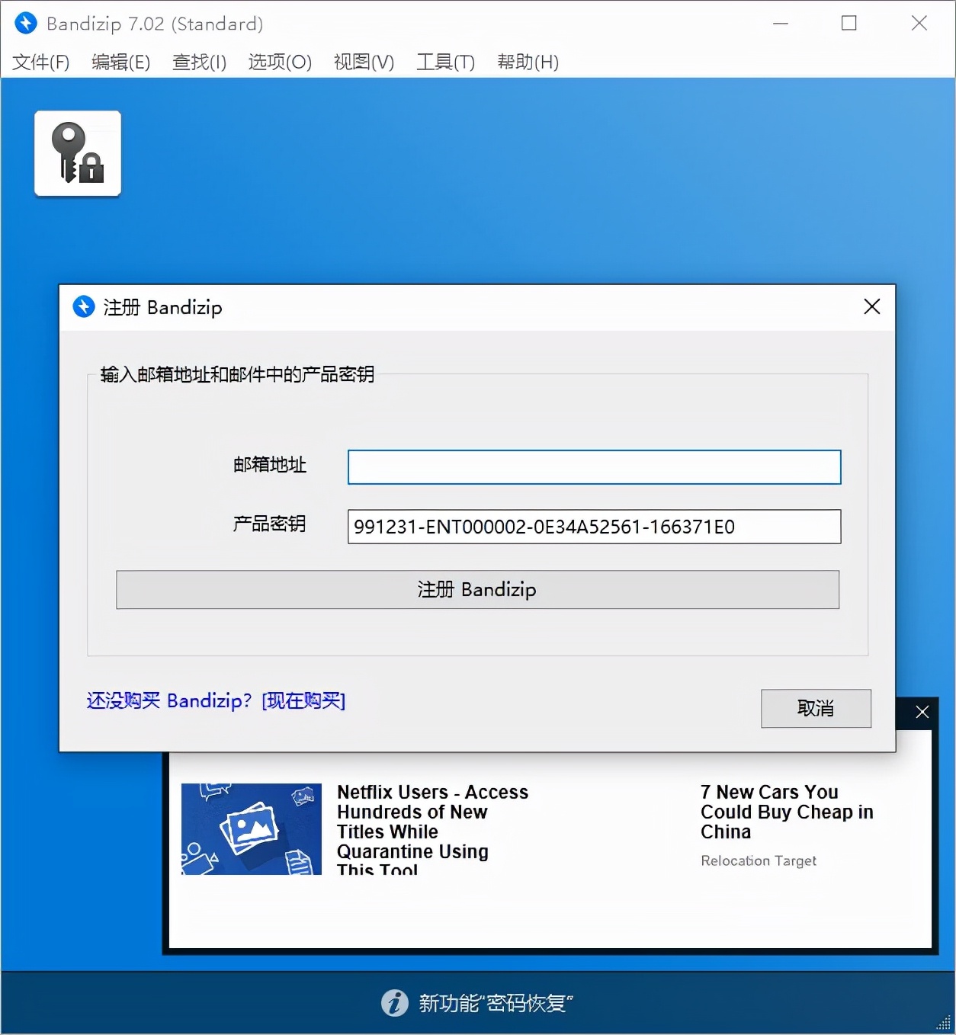Select the 邮箱地址 email input field

point(594,466)
